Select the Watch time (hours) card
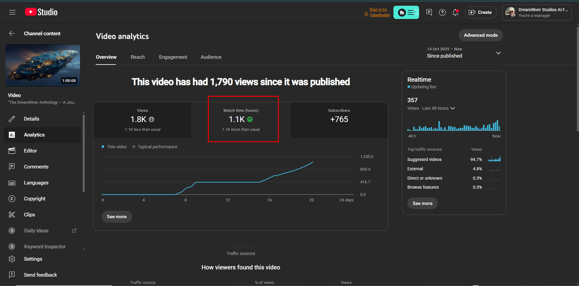The width and height of the screenshot is (579, 286). tap(241, 120)
